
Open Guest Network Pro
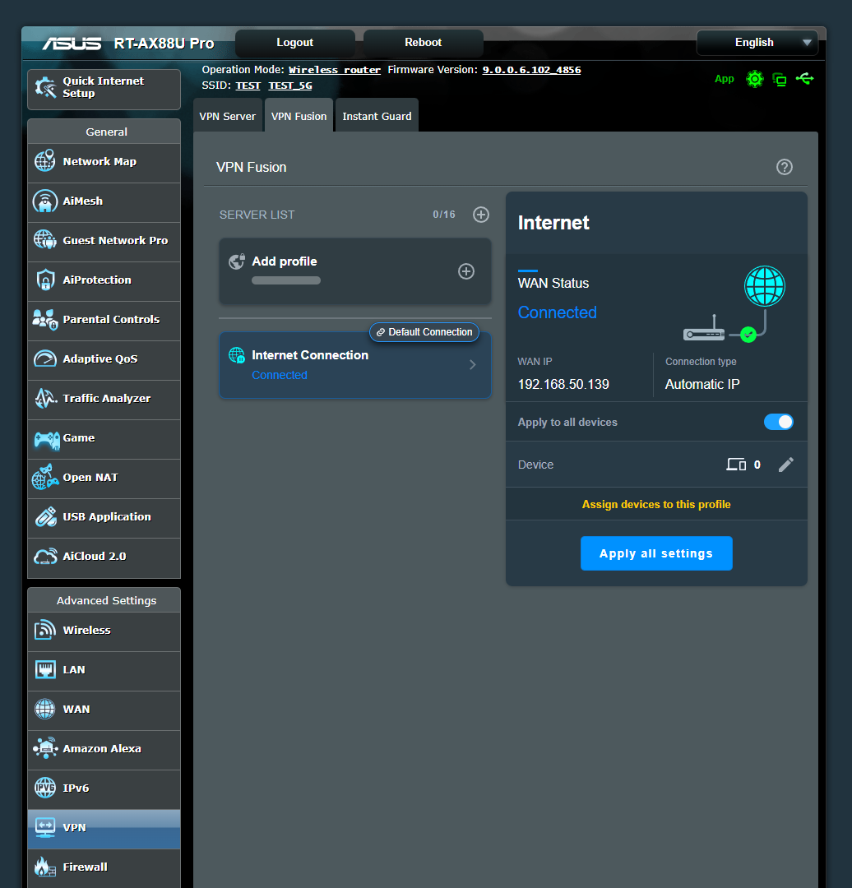coord(104,241)
